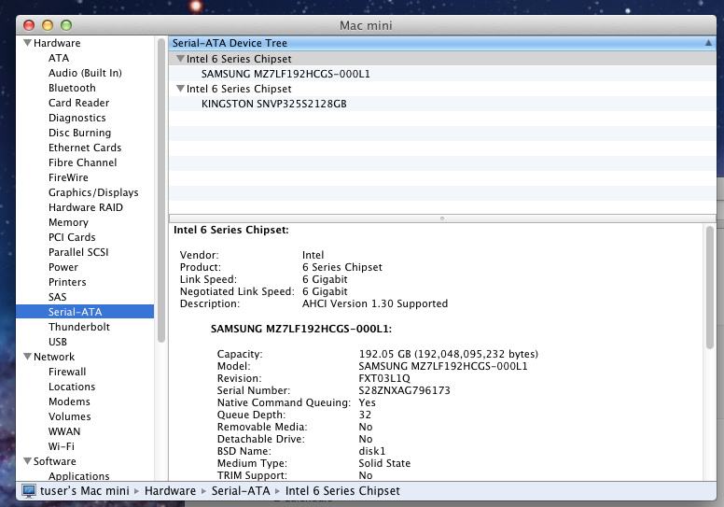
Task: Open Bluetooth hardware info
Action: click(72, 88)
